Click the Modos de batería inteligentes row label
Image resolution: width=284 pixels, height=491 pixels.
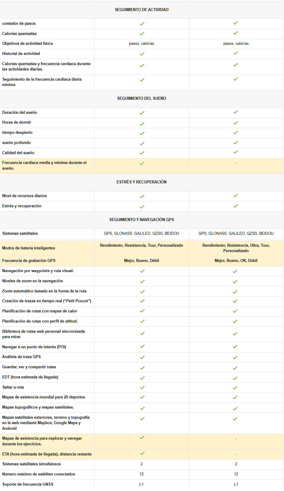coord(29,248)
